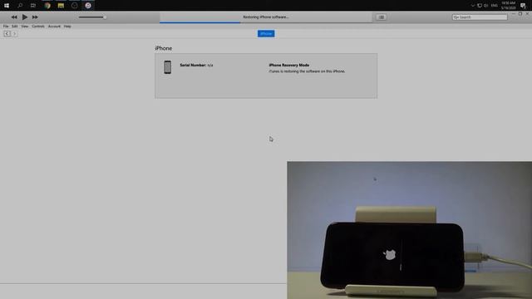Image resolution: width=532 pixels, height=299 pixels.
Task: Click the iTunes search field
Action: [x=480, y=17]
